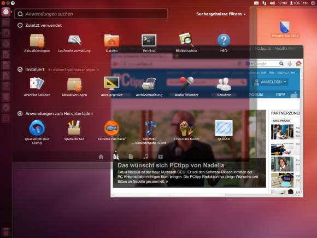Collapse Anwendungen zum Herunterladen section
Image resolution: width=317 pixels, height=238 pixels.
(55, 114)
